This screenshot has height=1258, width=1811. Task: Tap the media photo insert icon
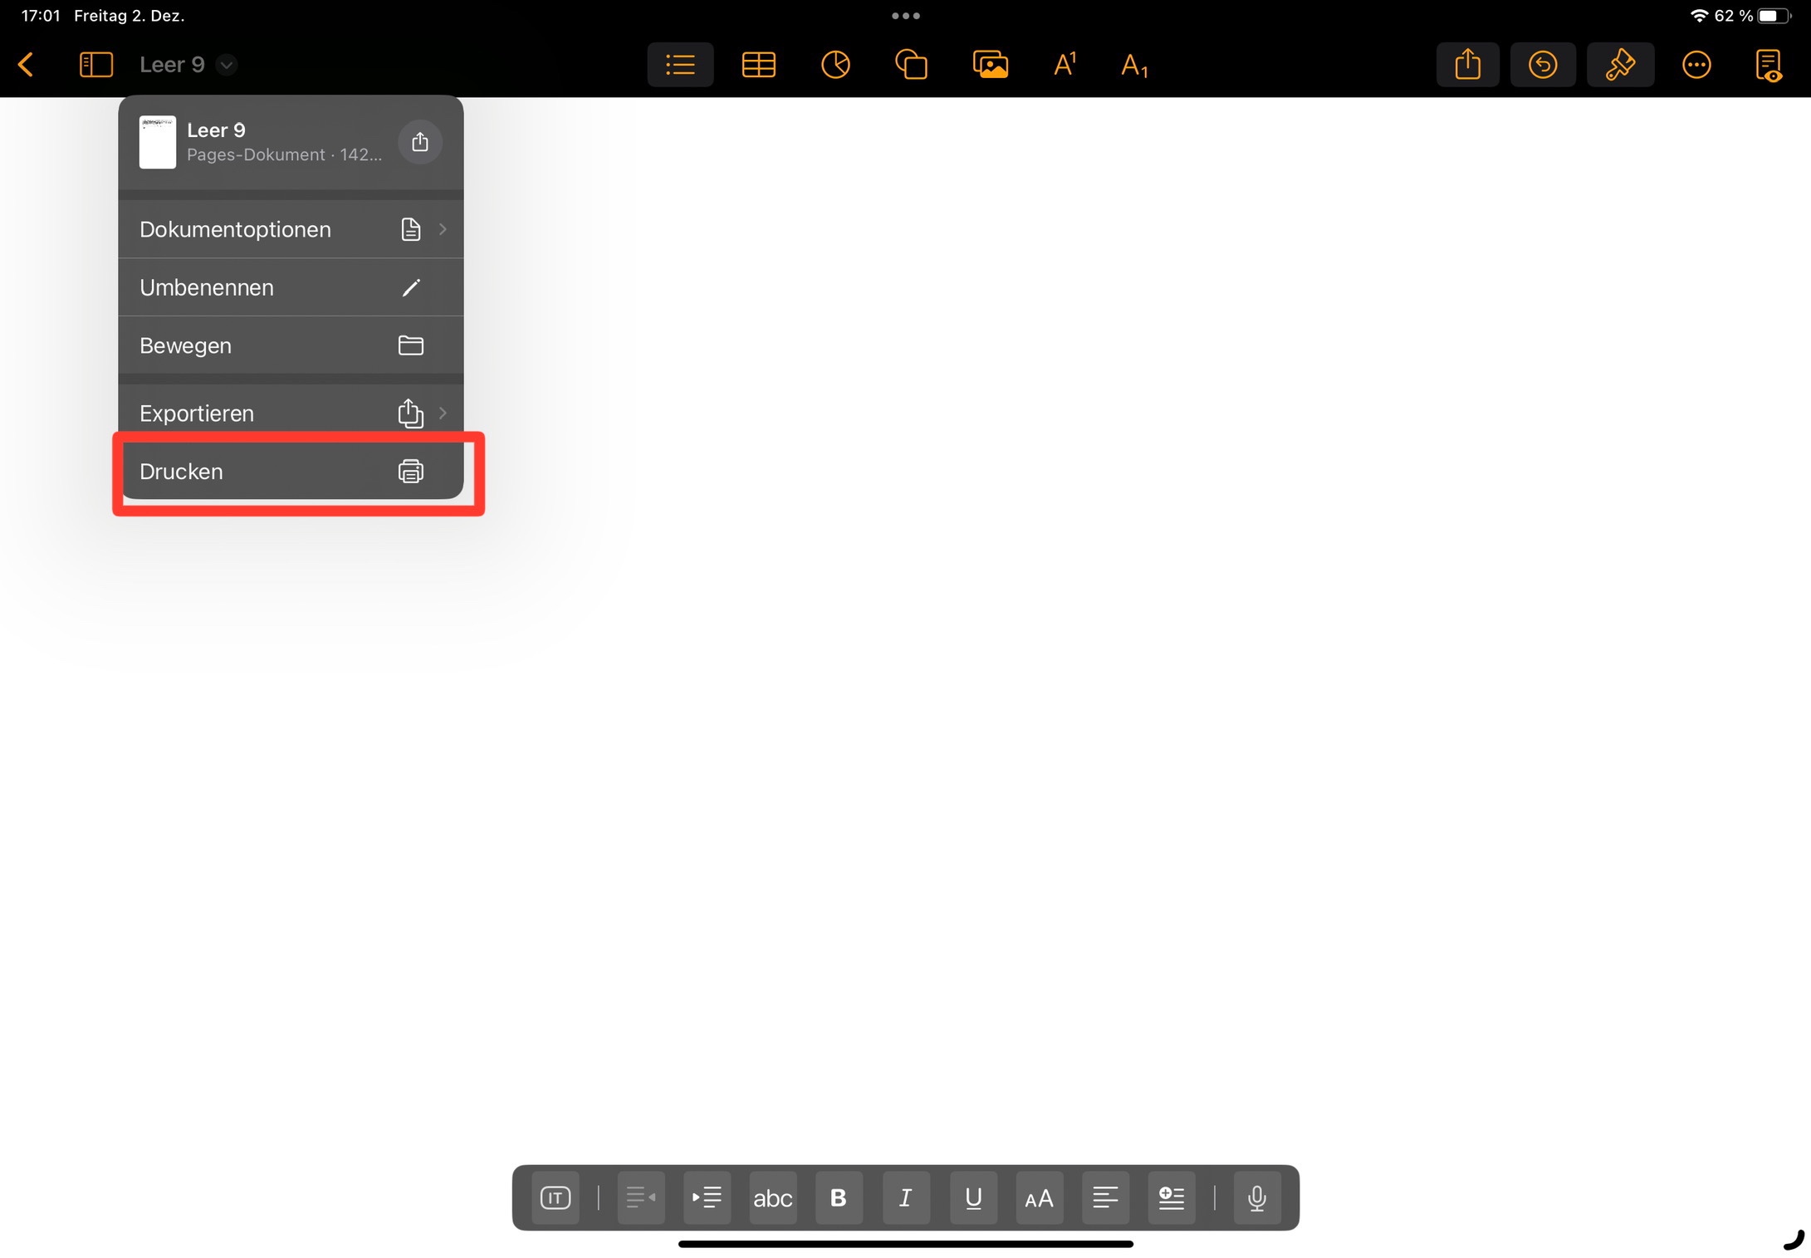point(990,65)
